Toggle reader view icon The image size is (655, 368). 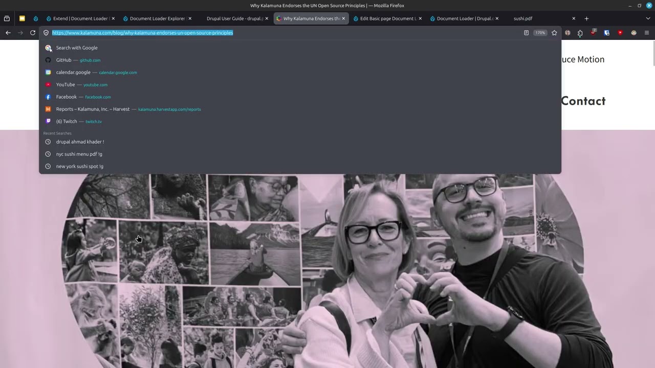coord(526,33)
